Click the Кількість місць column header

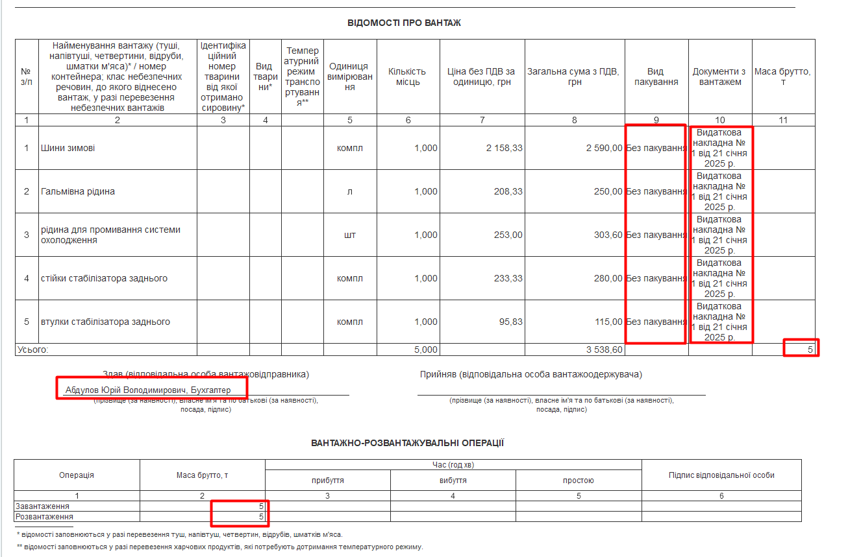407,77
